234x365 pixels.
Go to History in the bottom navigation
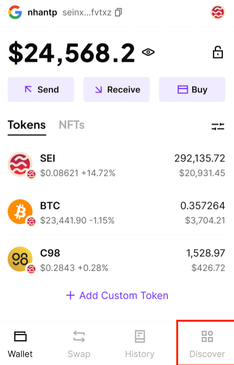click(x=140, y=344)
